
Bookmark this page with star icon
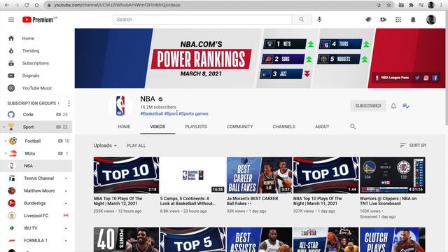pyautogui.click(x=389, y=5)
